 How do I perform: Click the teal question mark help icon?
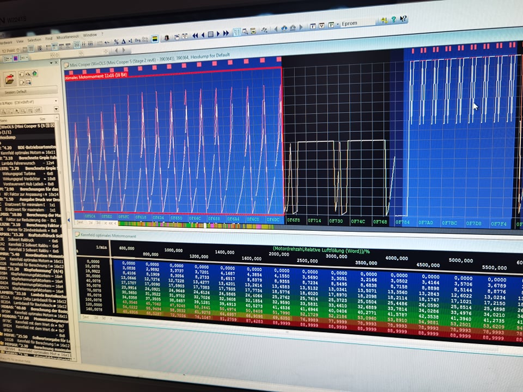coord(393,20)
